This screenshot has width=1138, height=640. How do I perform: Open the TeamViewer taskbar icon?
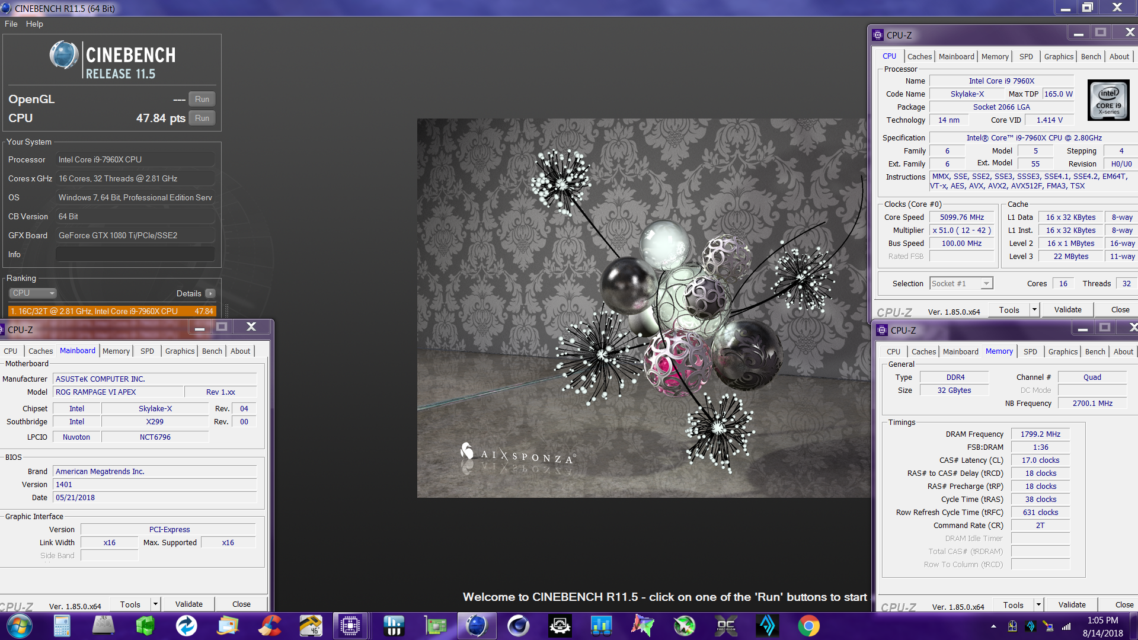[x=187, y=626]
